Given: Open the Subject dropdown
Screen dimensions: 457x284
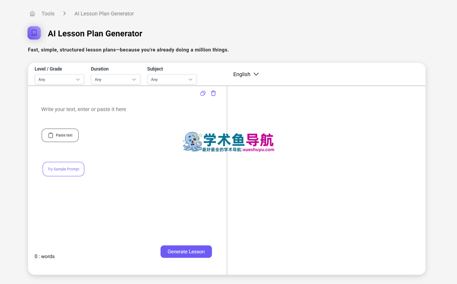Looking at the screenshot, I should (x=172, y=79).
